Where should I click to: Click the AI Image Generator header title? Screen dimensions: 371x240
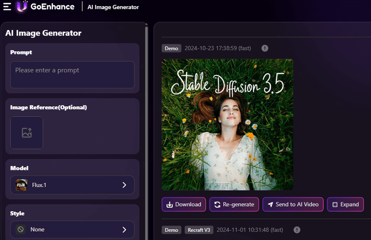tap(113, 7)
